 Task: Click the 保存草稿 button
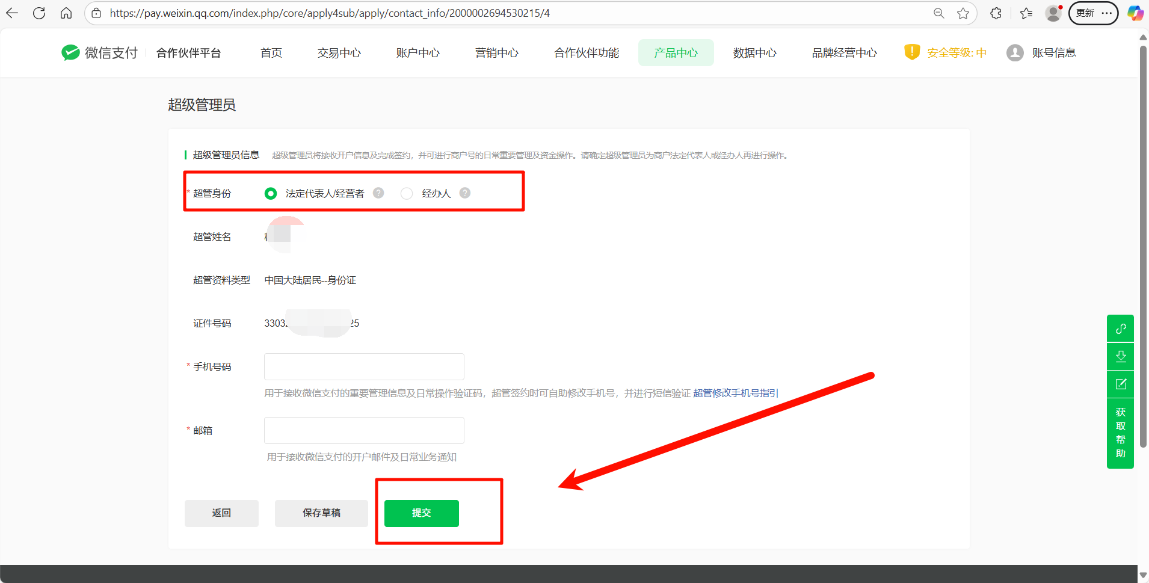coord(321,513)
